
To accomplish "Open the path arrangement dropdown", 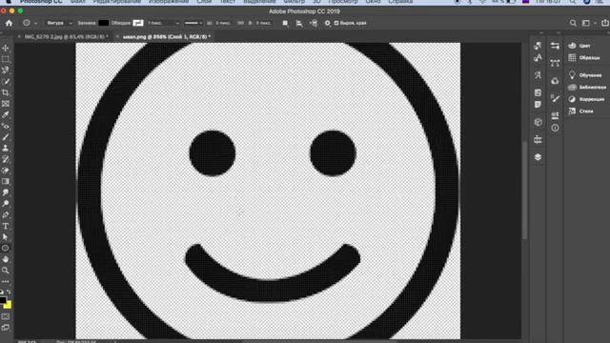I will pos(314,23).
